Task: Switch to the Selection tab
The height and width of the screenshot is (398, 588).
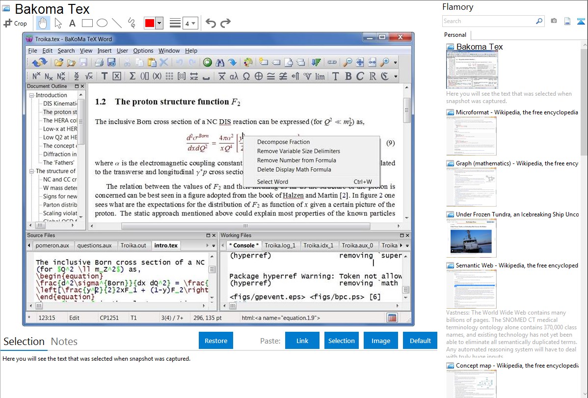Action: 24,342
